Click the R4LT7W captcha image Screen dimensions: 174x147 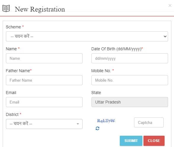106,121
